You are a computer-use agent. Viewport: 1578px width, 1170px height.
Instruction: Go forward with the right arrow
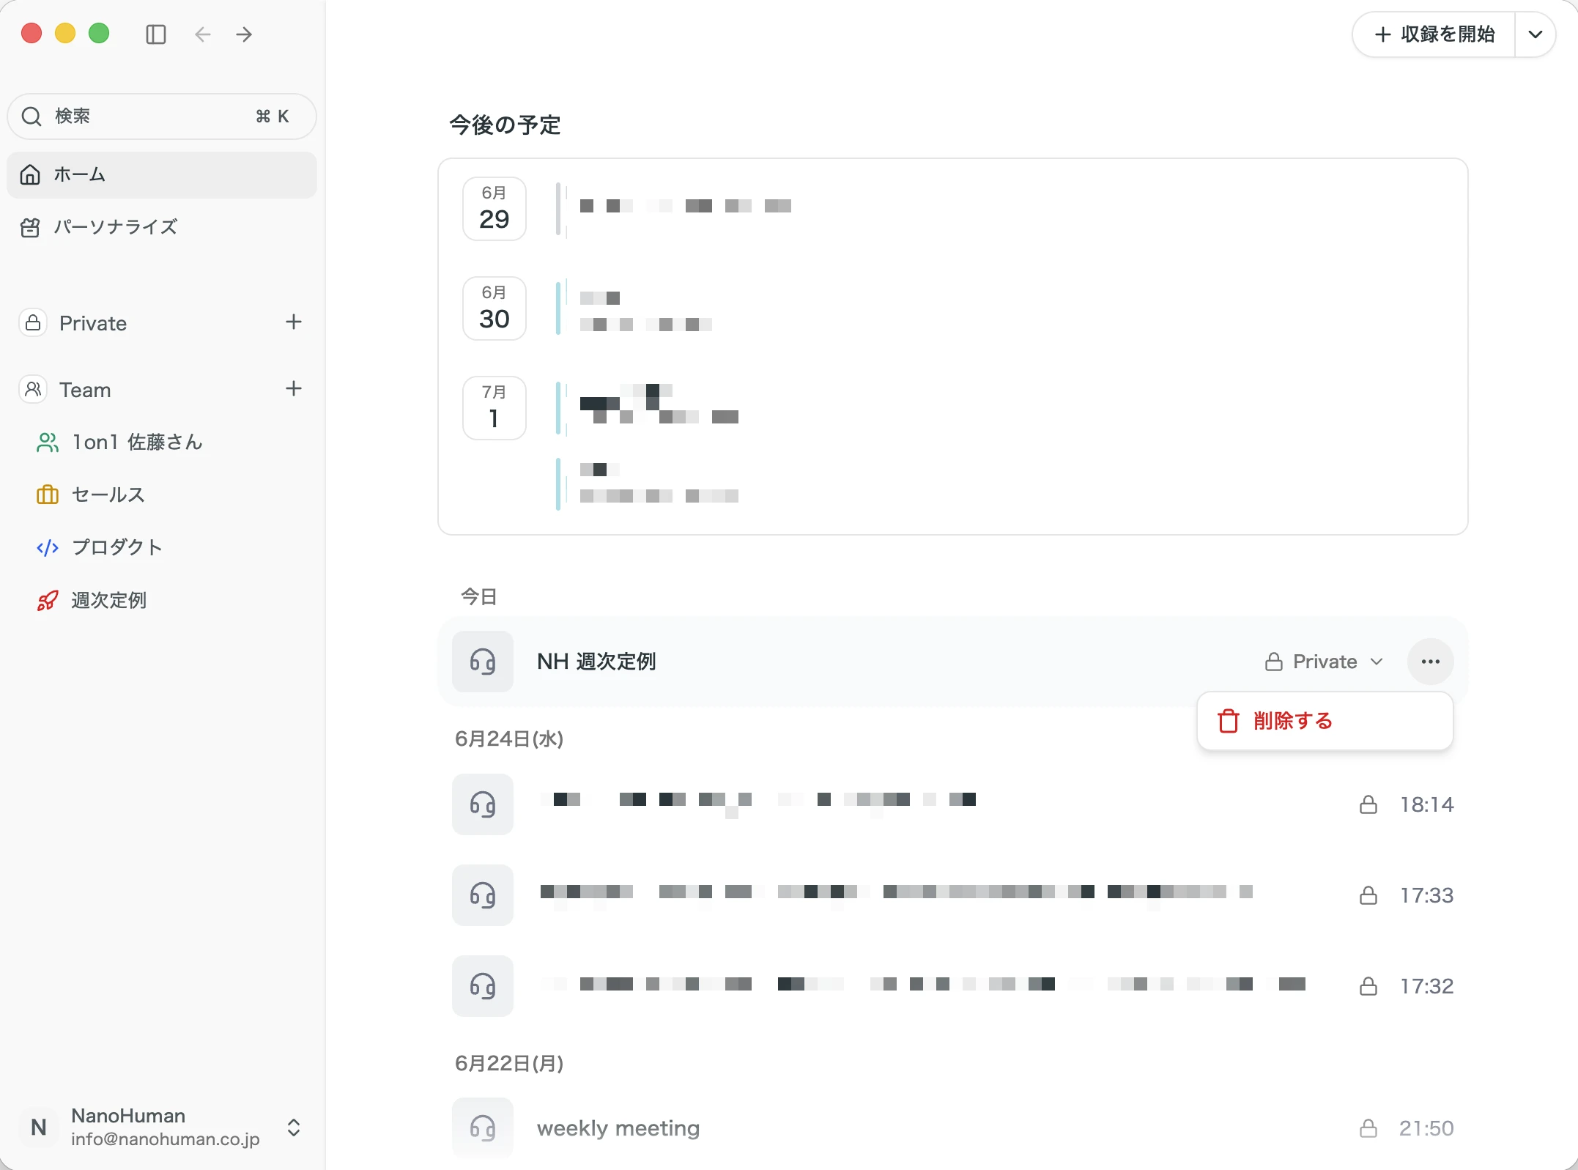[x=244, y=34]
